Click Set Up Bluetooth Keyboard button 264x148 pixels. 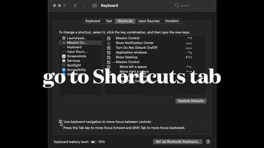click(x=178, y=141)
